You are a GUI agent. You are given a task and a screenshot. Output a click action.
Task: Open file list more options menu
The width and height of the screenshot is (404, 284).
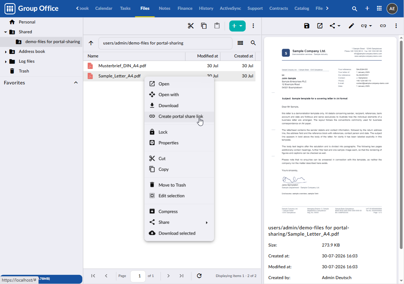click(x=253, y=26)
